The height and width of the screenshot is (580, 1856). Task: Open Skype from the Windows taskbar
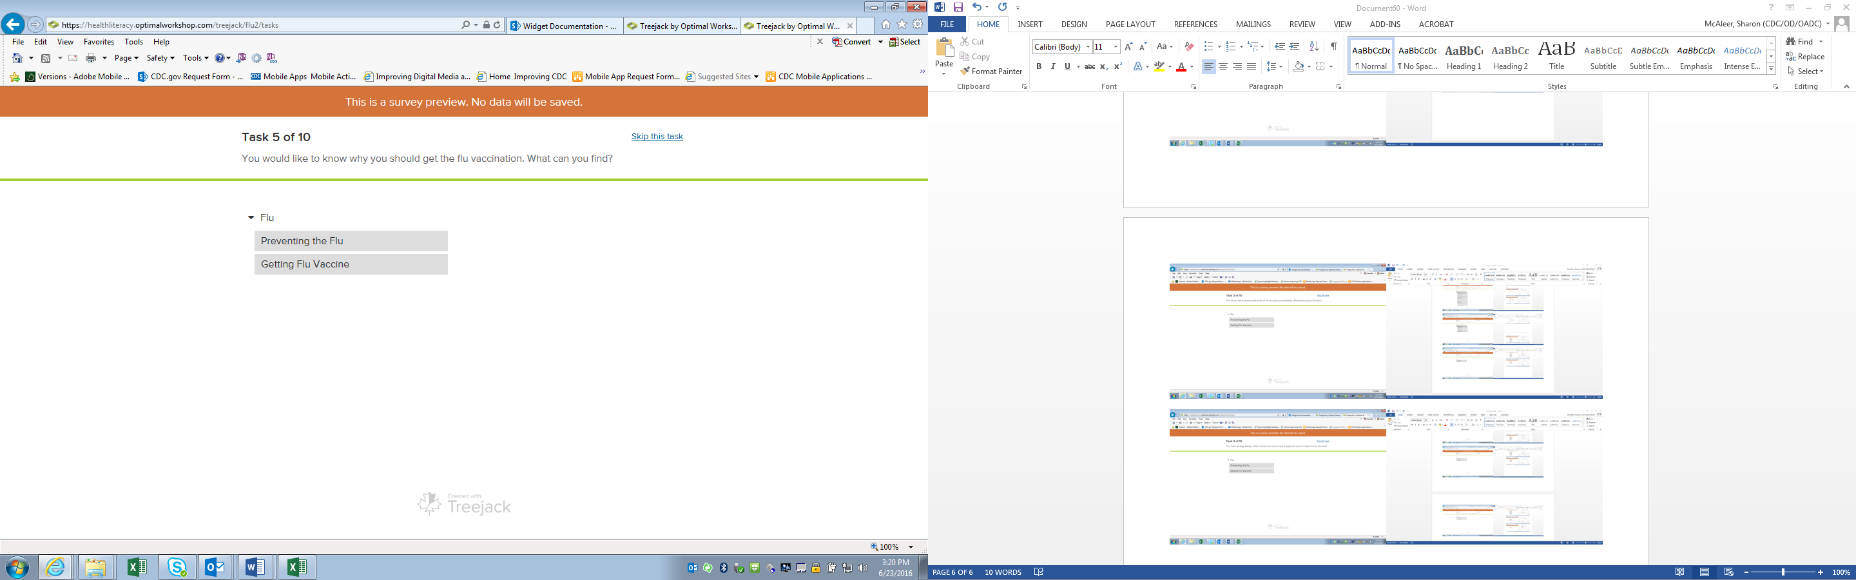(177, 568)
